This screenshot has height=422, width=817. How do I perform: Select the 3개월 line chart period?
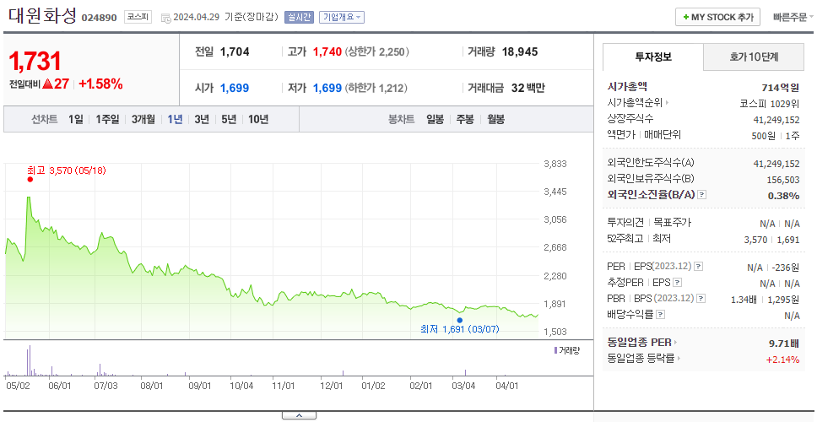click(143, 119)
